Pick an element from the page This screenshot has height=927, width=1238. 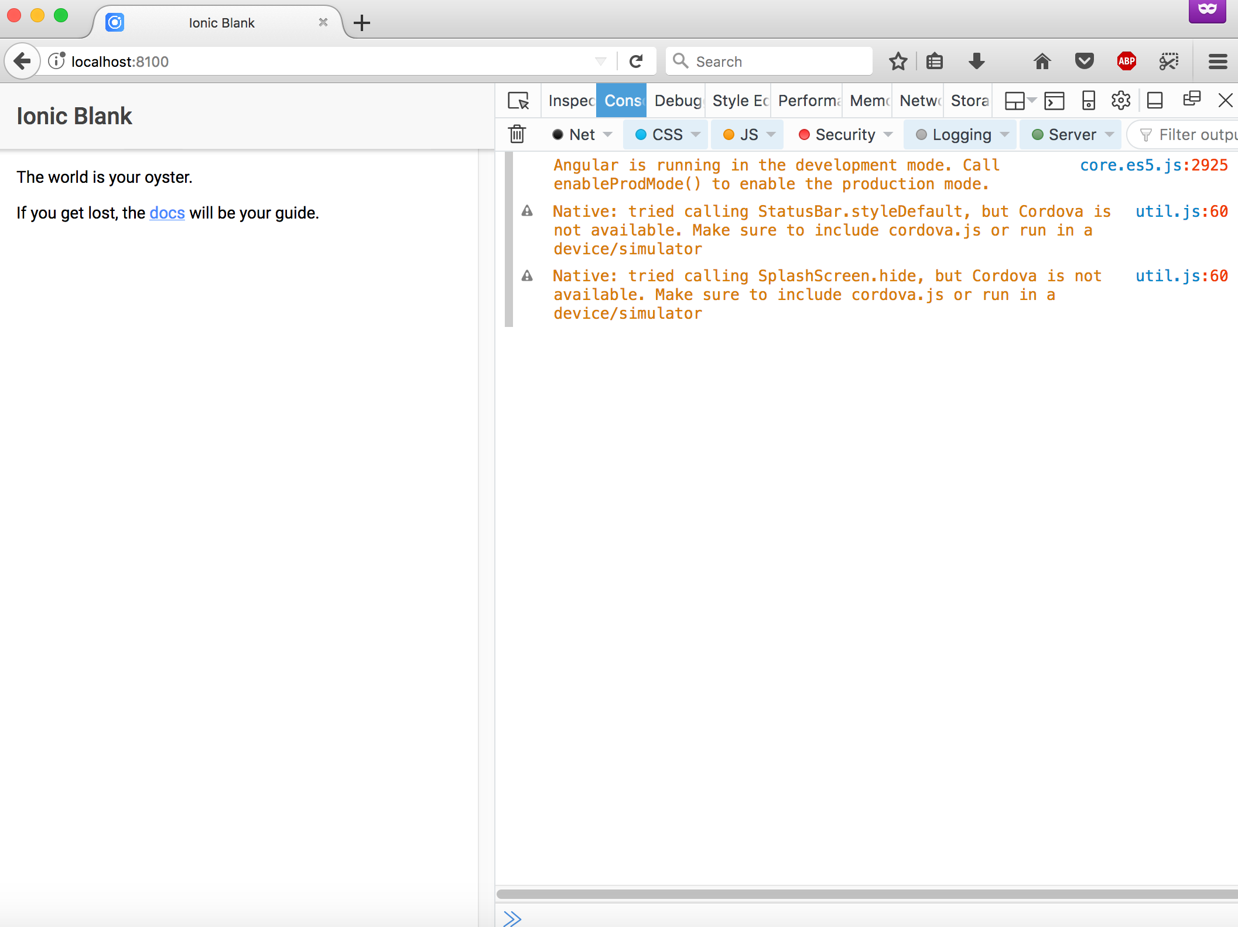point(518,101)
